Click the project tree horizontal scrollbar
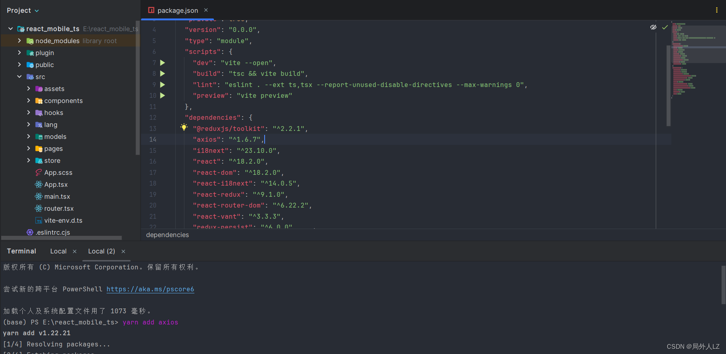The width and height of the screenshot is (726, 354). coord(62,237)
